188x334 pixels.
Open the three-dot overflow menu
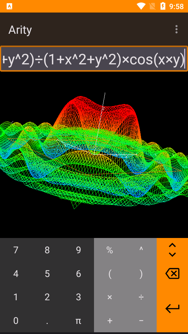[x=176, y=29]
